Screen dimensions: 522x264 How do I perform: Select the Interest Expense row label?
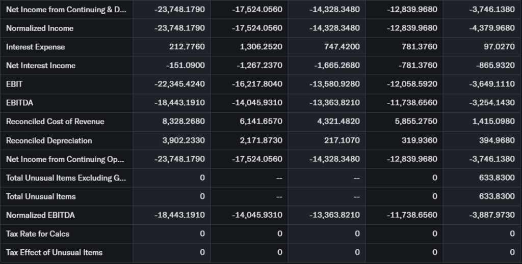pyautogui.click(x=36, y=47)
